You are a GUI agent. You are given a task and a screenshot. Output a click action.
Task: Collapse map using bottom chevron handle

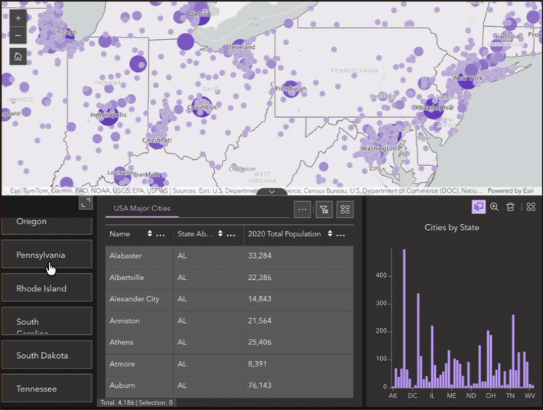click(x=271, y=191)
